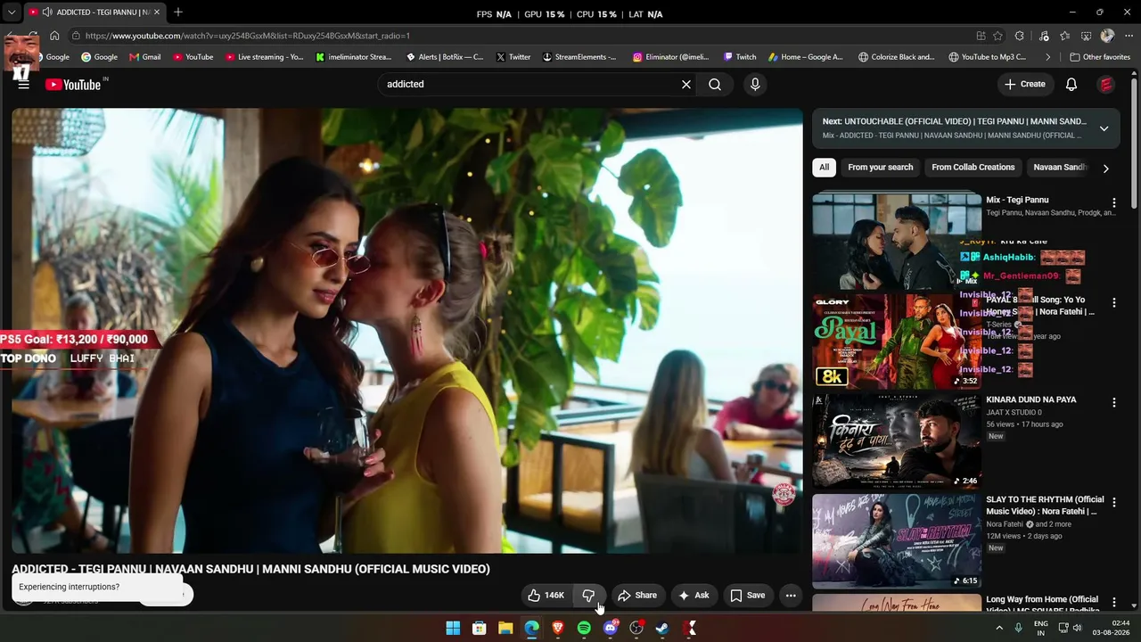
Task: Open KINARA DUND NA PAYA video title
Action: pos(1031,400)
